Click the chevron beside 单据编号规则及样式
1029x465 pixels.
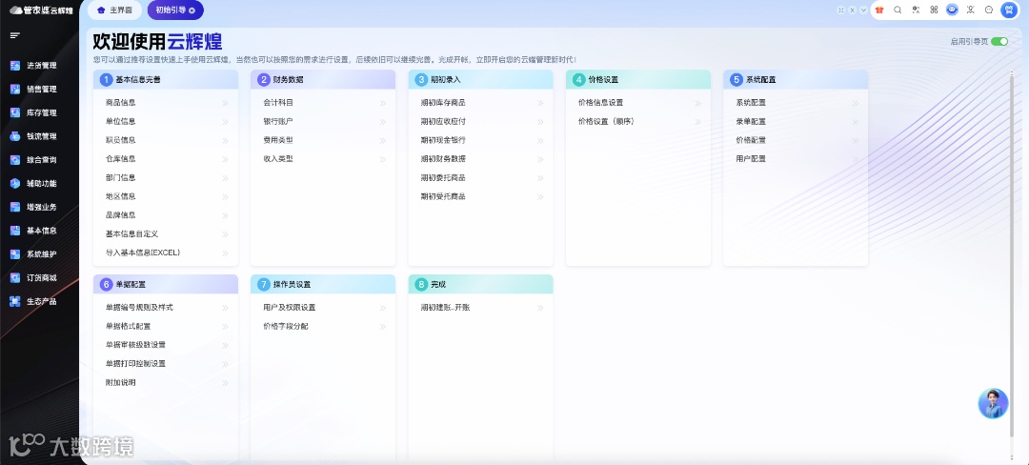point(225,308)
